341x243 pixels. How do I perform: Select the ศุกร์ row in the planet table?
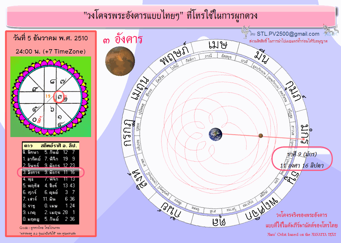[x=50, y=192]
